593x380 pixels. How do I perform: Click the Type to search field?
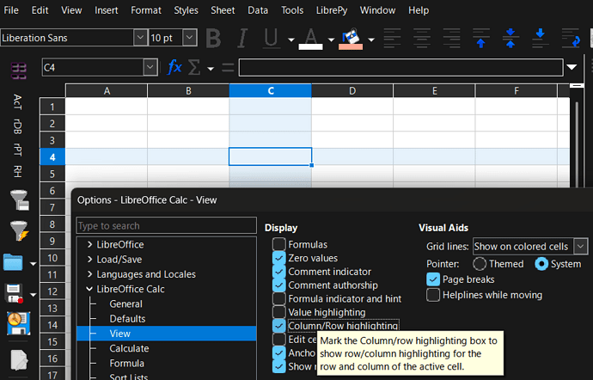point(167,225)
